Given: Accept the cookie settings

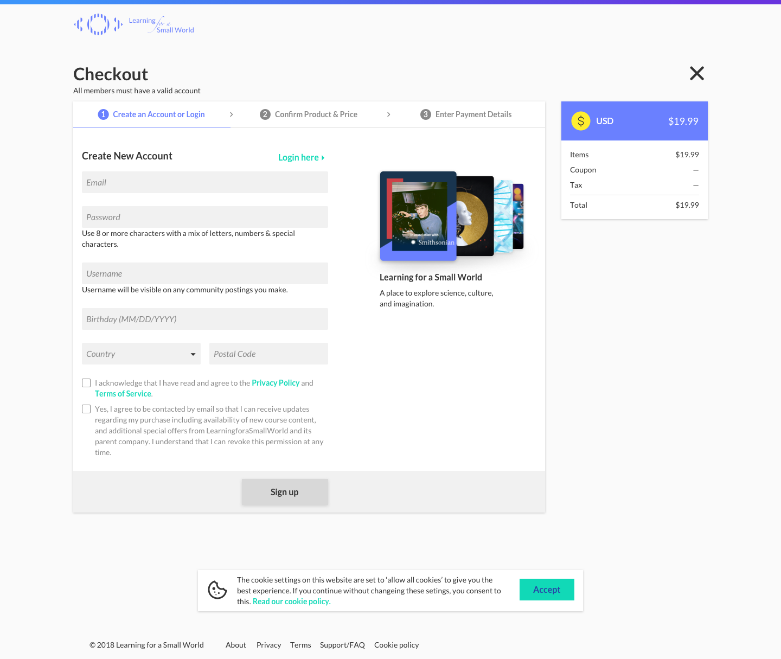Looking at the screenshot, I should coord(547,590).
